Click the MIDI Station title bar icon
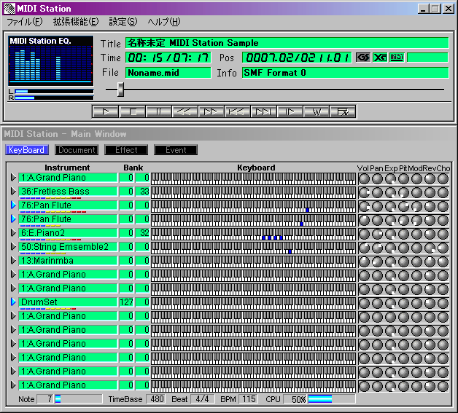Image resolution: width=458 pixels, height=413 pixels. [9, 9]
